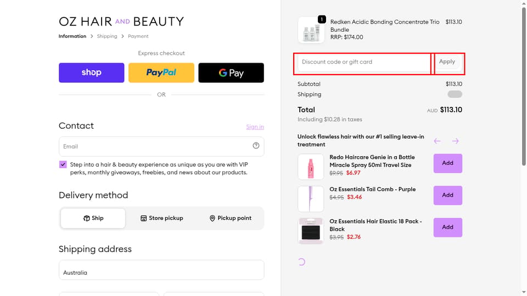Focus the Email input field

161,146
